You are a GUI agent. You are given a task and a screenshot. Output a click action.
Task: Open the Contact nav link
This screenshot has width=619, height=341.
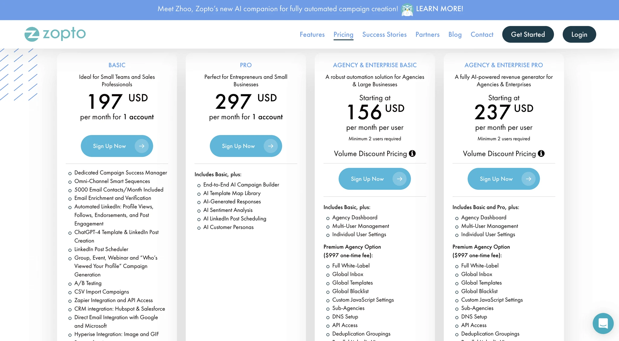[482, 34]
